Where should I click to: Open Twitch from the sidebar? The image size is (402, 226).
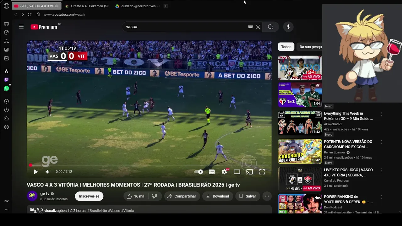(x=6, y=80)
